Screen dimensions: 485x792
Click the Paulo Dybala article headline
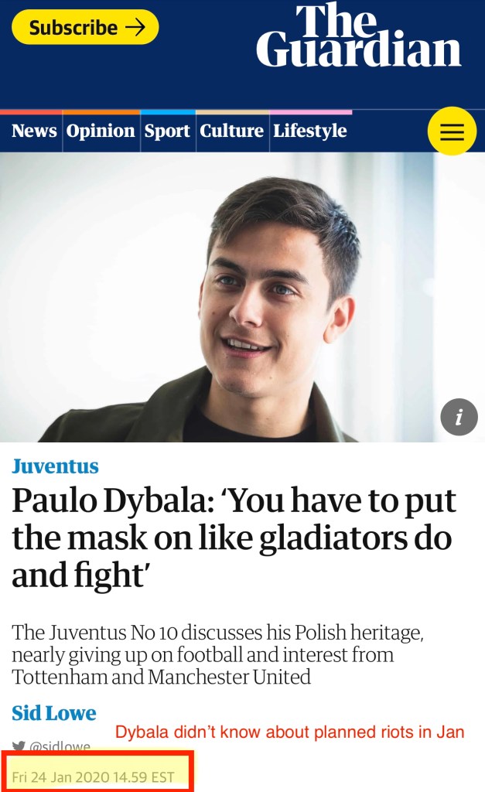coord(234,538)
